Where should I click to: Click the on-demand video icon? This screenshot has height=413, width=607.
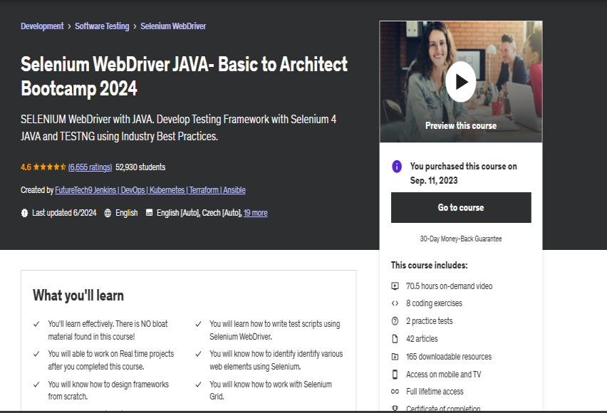(x=395, y=286)
